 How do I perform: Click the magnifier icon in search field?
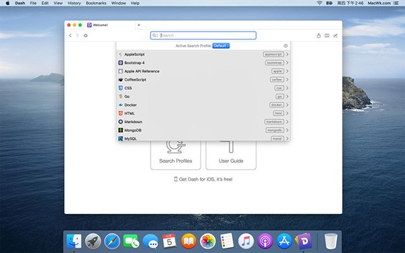click(155, 35)
